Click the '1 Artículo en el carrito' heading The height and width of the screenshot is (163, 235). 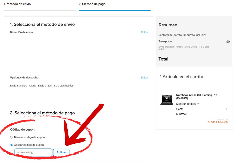(x=181, y=77)
